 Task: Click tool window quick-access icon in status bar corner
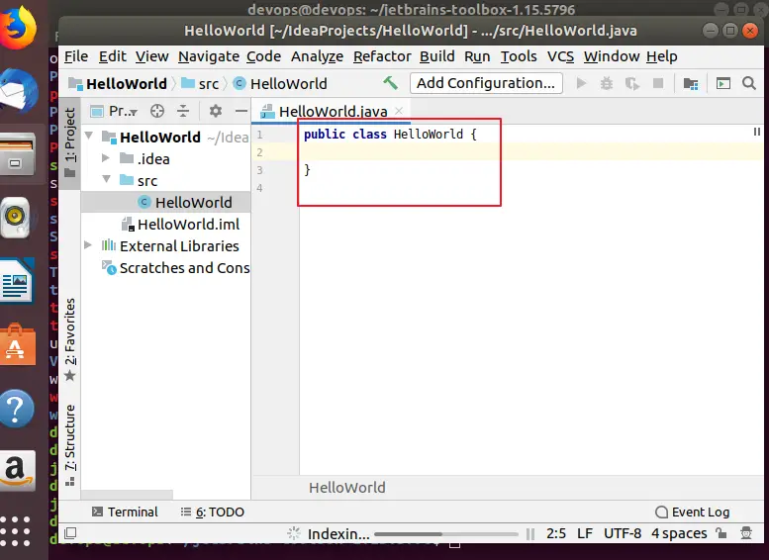pos(70,533)
